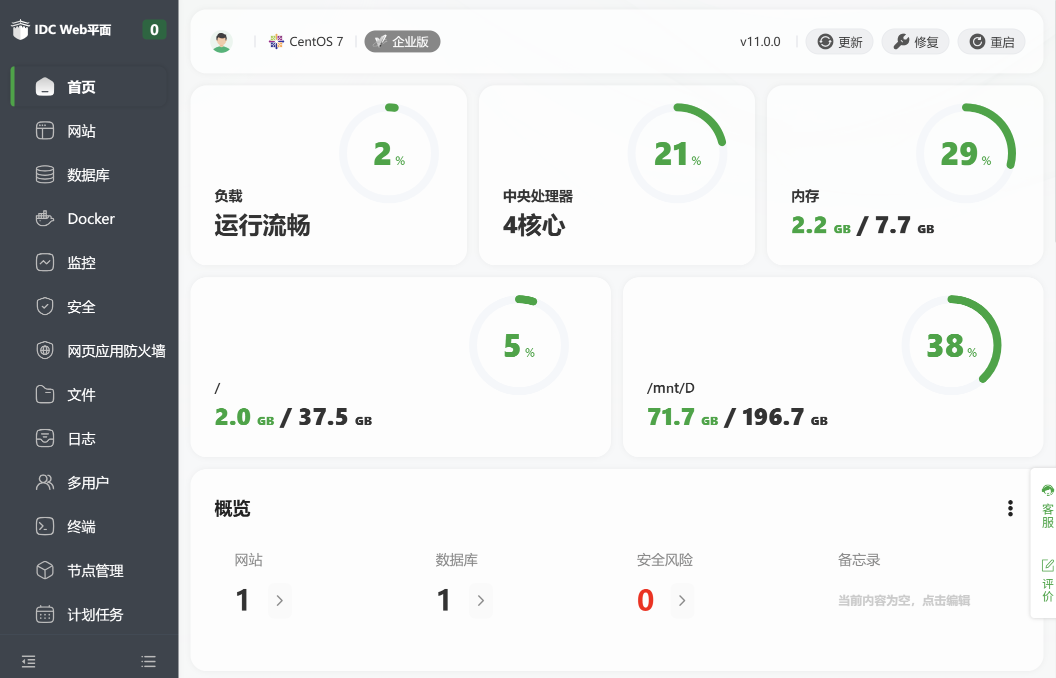1056x678 pixels.
Task: Open the Docker management page
Action: click(x=89, y=219)
